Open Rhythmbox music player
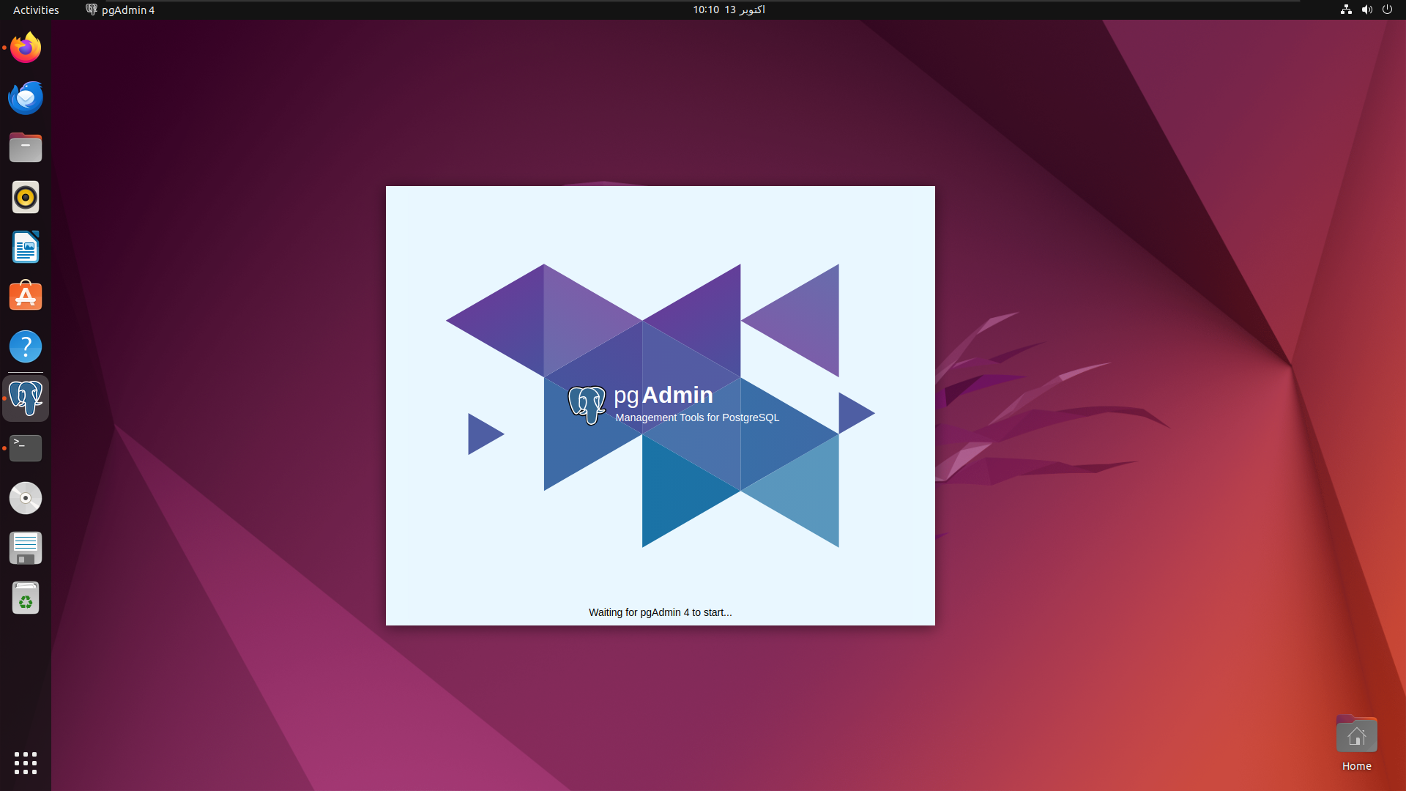 26,197
